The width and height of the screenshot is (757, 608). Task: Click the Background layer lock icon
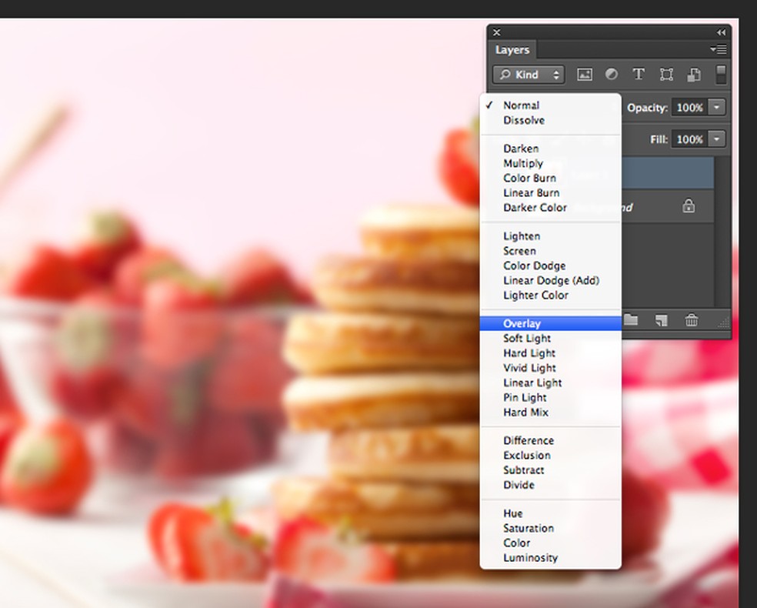[x=689, y=206]
